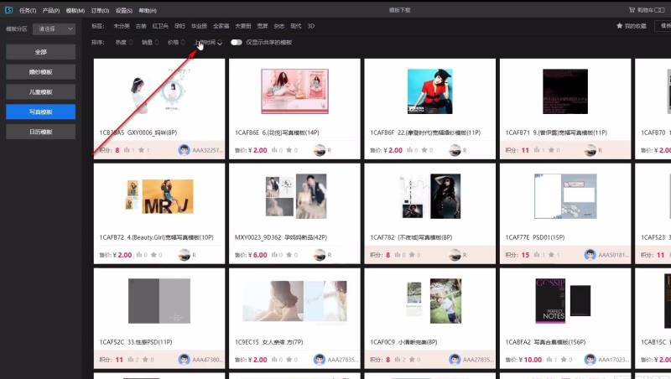Click the favorite star on card 1CABFA2
Image resolution: width=671 pixels, height=379 pixels.
tap(564, 360)
